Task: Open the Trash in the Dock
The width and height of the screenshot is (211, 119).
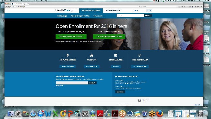Action: [x=200, y=114]
